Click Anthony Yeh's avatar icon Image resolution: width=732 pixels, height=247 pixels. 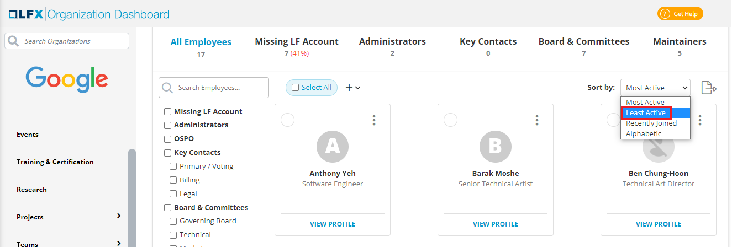point(332,145)
